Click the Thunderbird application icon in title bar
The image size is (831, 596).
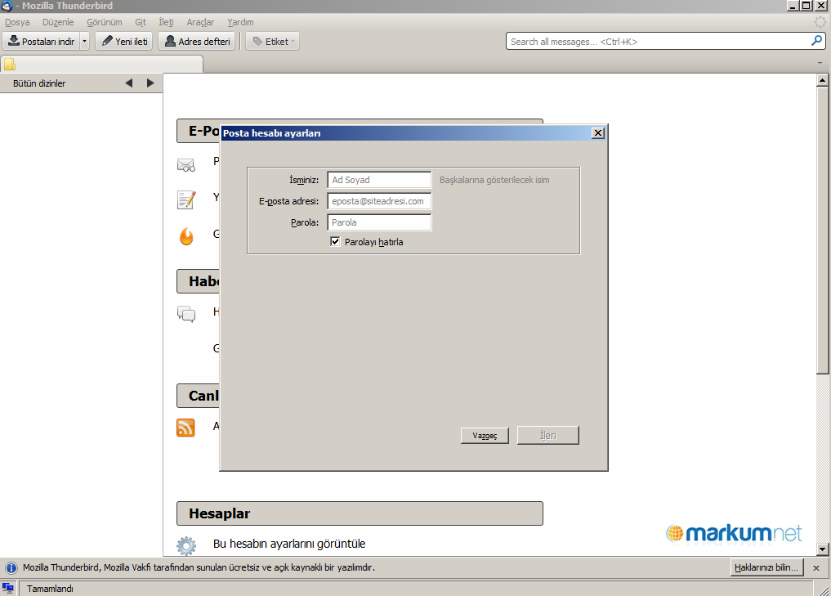[x=7, y=6]
